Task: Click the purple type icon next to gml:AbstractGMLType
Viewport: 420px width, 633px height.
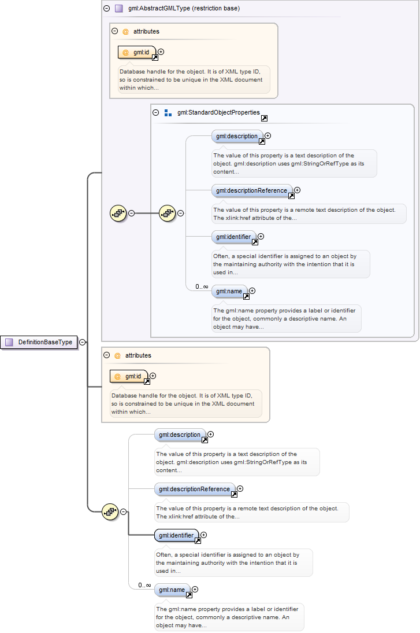Action: 118,9
